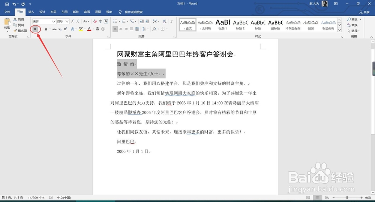
Task: Apply 标题 1 heading style
Action: click(x=223, y=25)
